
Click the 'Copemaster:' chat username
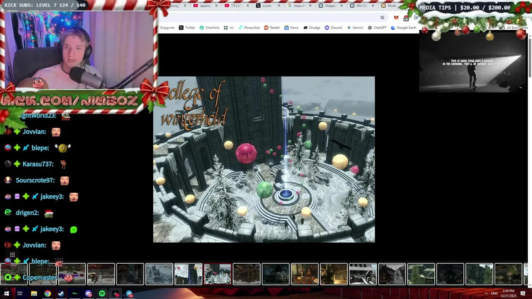[40, 277]
